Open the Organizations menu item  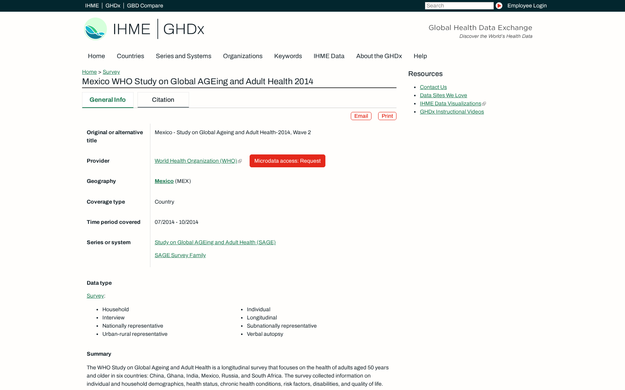[x=243, y=56]
